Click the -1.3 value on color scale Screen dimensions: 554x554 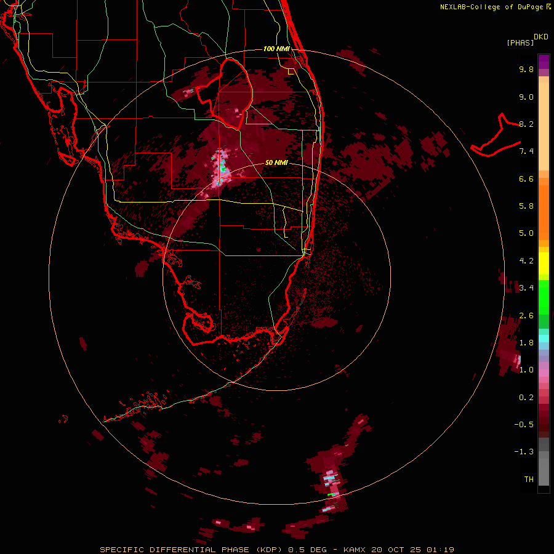click(524, 452)
